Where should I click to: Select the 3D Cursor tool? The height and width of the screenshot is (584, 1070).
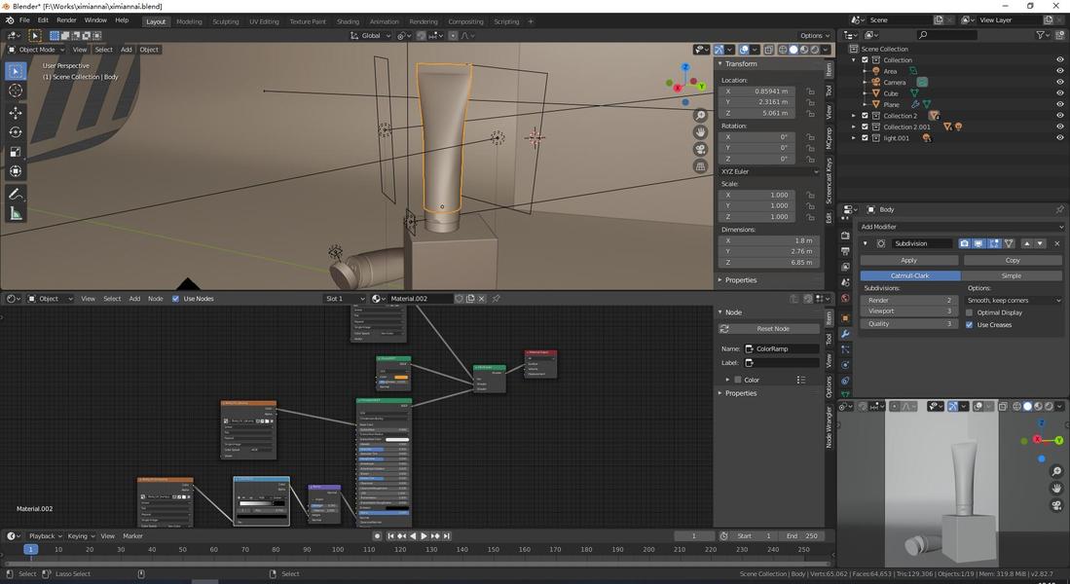(x=16, y=91)
